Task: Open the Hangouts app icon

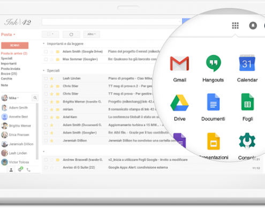Action: pyautogui.click(x=214, y=63)
